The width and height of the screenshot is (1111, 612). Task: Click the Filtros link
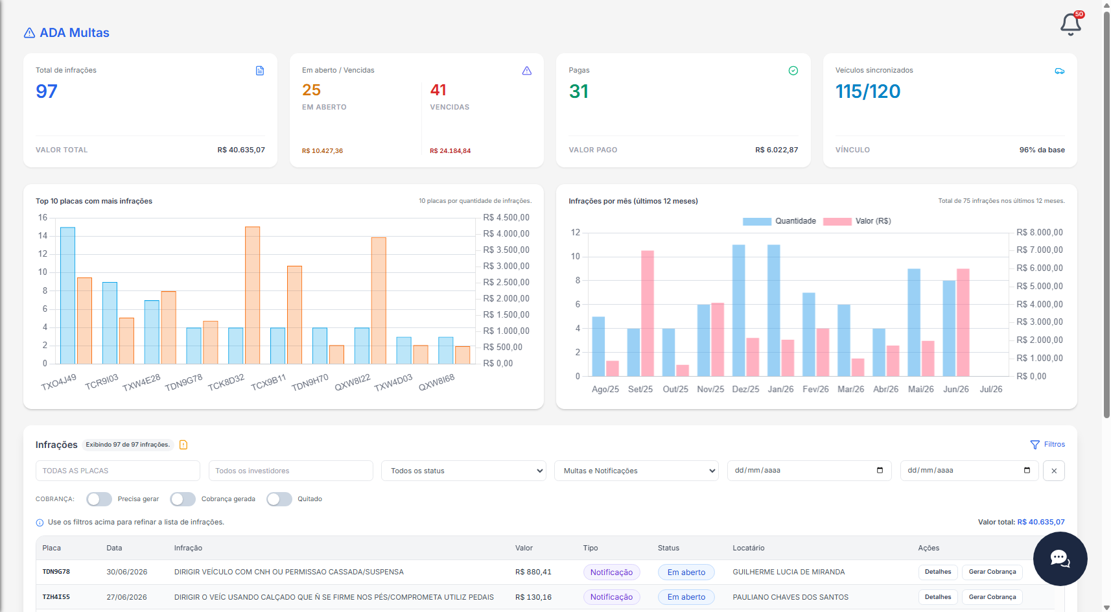point(1055,445)
